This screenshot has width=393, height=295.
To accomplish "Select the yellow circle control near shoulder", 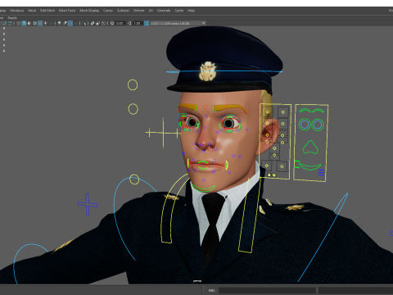I will tap(134, 179).
